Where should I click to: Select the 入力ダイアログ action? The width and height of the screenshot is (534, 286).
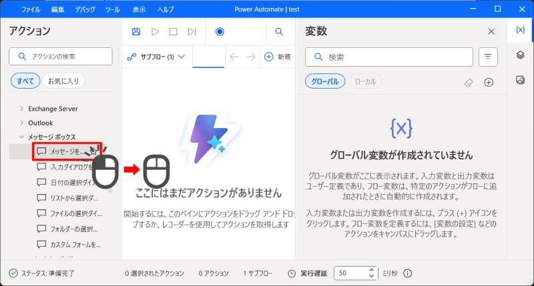point(65,167)
